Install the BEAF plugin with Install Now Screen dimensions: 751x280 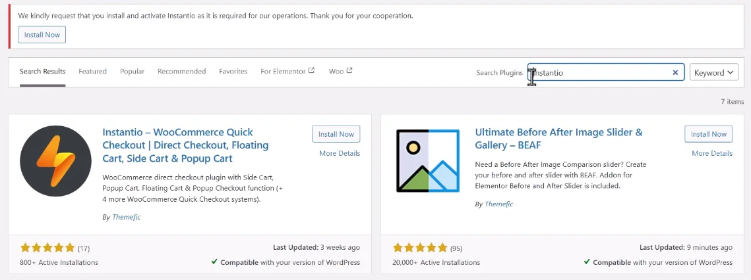(708, 134)
